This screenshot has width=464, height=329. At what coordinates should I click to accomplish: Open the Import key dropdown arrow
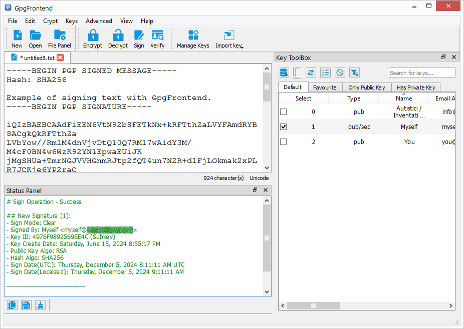[x=243, y=47]
